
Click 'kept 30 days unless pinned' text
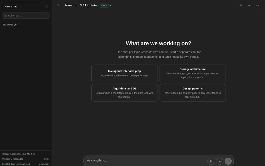pos(16,164)
